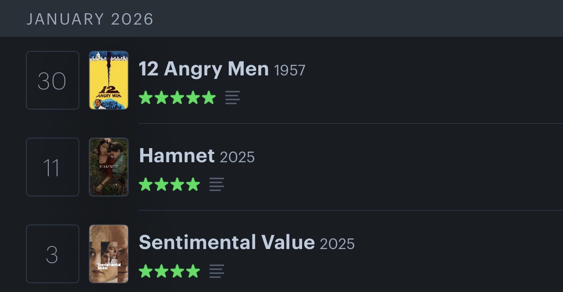Open the 12 Angry Men poster
The height and width of the screenshot is (292, 563).
tap(109, 80)
